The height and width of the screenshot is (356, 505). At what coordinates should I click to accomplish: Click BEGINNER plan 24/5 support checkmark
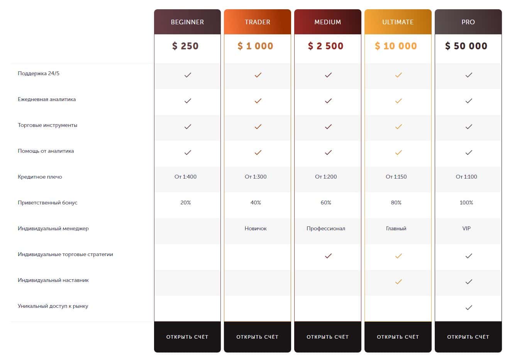tap(188, 75)
